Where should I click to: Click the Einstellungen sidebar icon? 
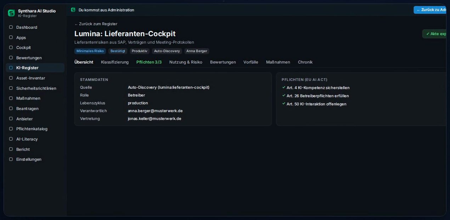coord(11,159)
